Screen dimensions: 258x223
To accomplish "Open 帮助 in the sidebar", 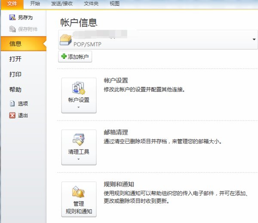I will point(15,90).
